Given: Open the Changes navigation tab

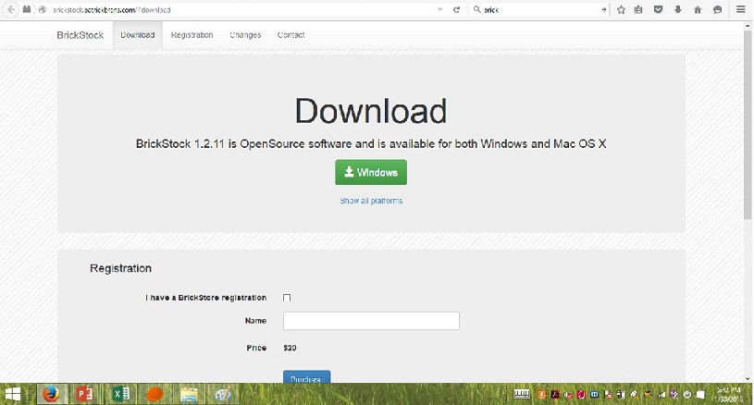Looking at the screenshot, I should point(245,35).
